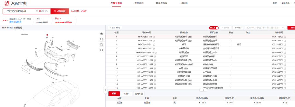Open 查看车型详情 link
This screenshot has height=107, width=295.
coord(15,22)
